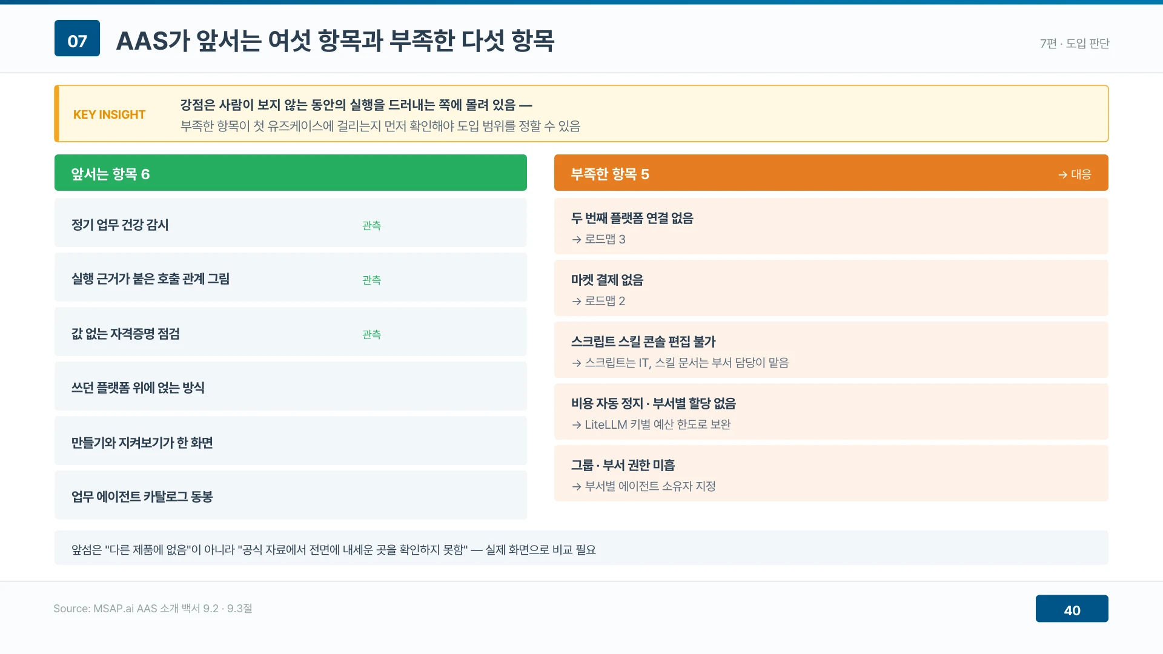This screenshot has height=654, width=1163.
Task: Click the '7편 · 도입 판단' header label
Action: coord(1075,44)
